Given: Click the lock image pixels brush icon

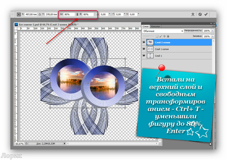Looking at the screenshot, I should pos(161,36).
